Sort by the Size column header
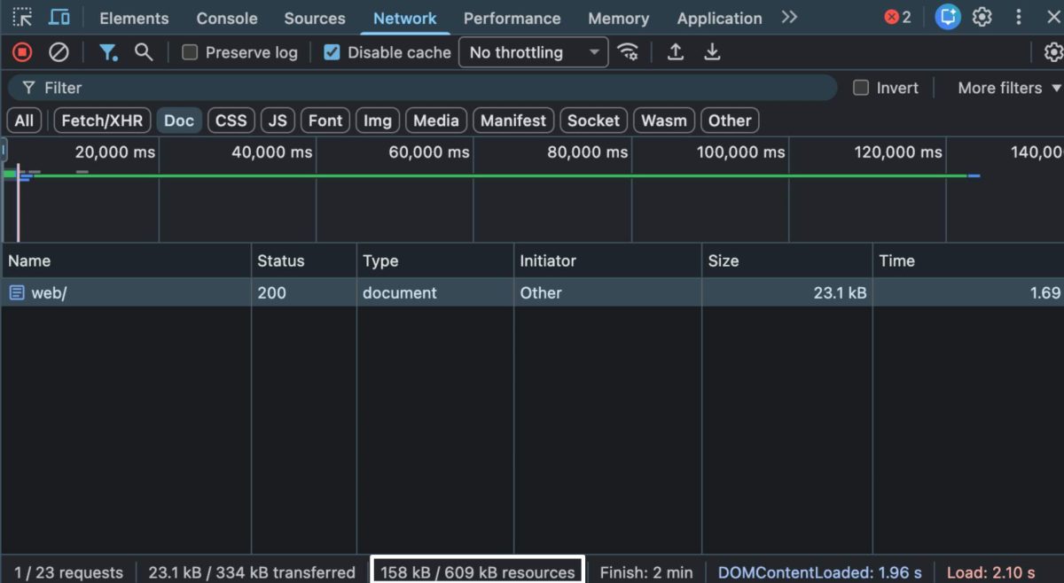Image resolution: width=1064 pixels, height=583 pixels. pos(787,260)
